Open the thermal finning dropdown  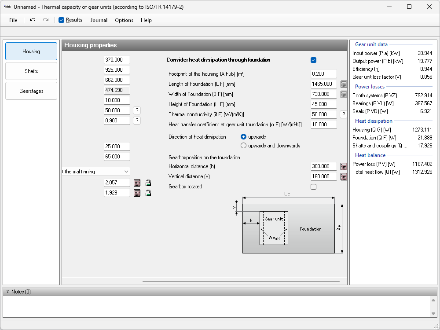[x=126, y=172]
